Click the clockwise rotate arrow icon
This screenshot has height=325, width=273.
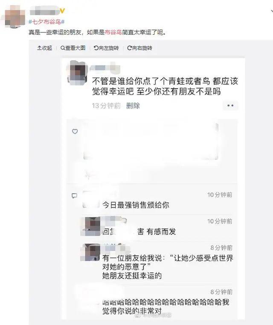[130, 48]
